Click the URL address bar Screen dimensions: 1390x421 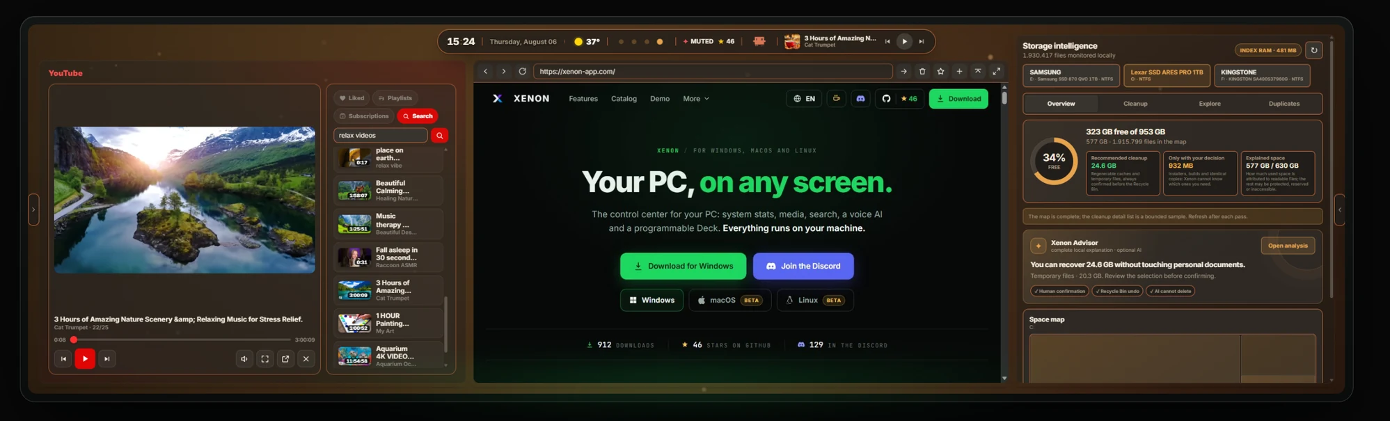click(713, 72)
